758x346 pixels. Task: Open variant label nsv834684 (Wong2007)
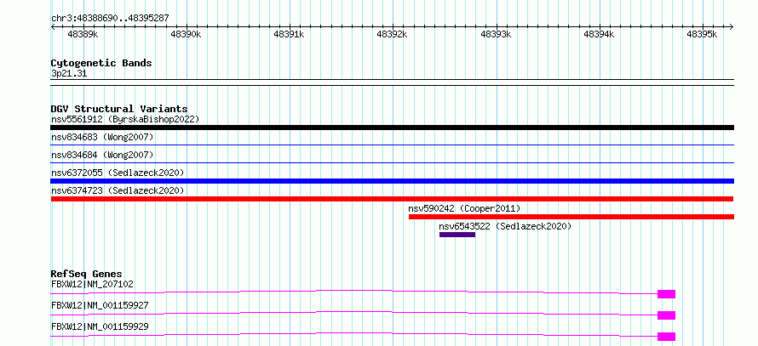102,155
